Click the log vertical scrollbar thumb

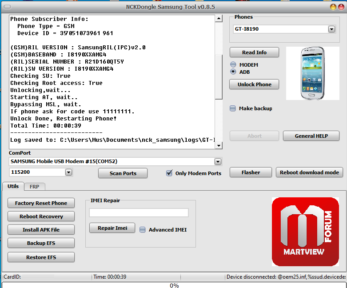tap(219, 77)
